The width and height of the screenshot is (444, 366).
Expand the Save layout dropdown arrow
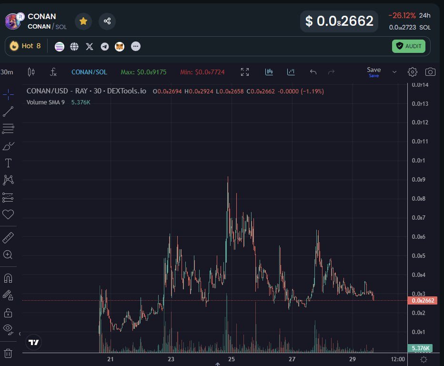394,72
